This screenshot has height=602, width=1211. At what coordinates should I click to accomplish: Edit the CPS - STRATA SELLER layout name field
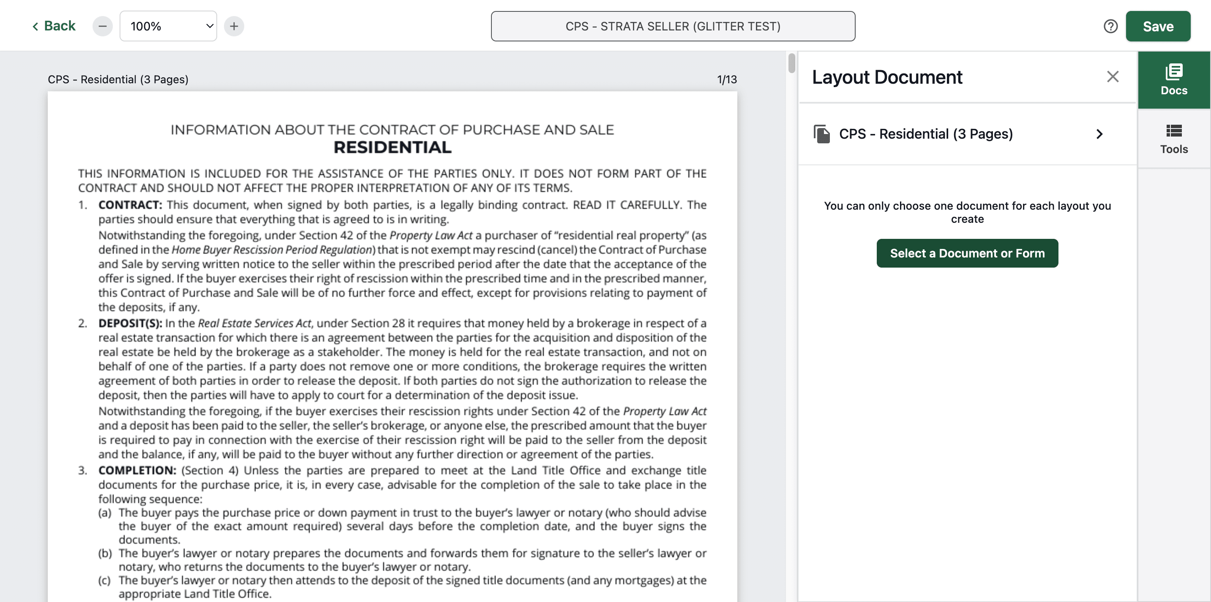pos(673,26)
